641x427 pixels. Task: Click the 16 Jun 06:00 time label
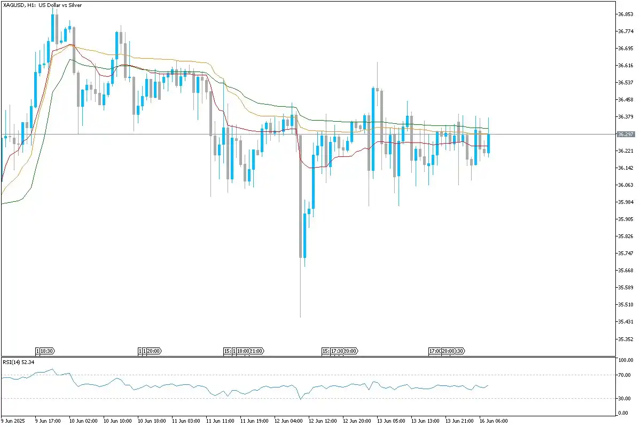(x=493, y=421)
